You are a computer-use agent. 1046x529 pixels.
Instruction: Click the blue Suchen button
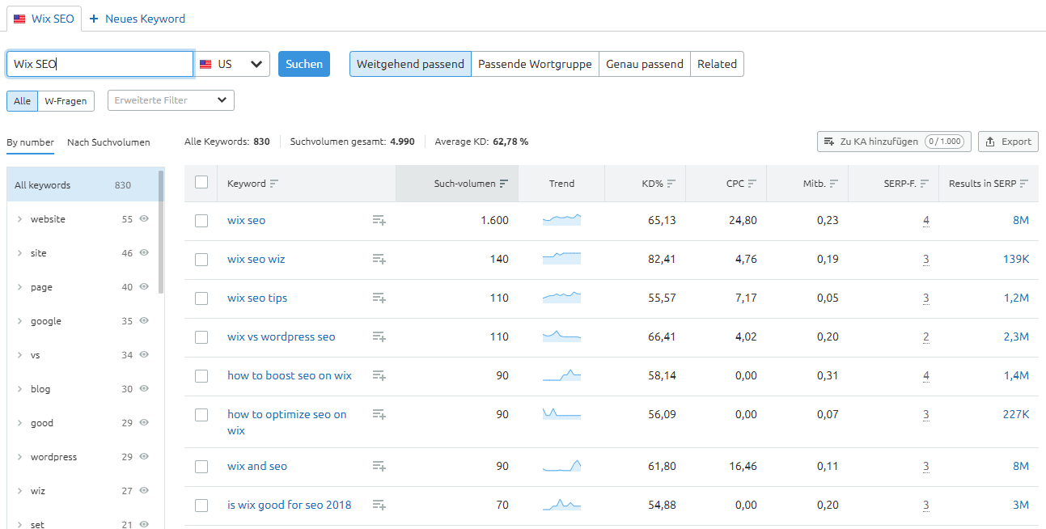pyautogui.click(x=303, y=63)
